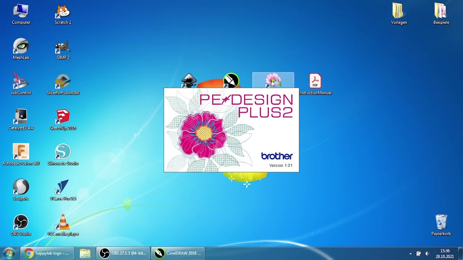
Task: Switch to OBS 27.1.3 taskbar window
Action: 123,253
